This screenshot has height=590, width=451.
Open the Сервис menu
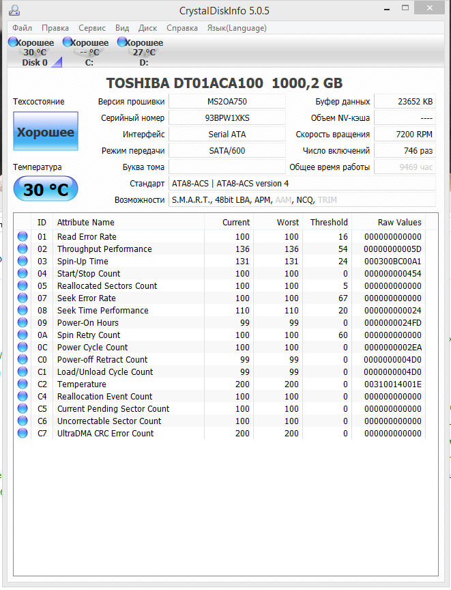coord(92,28)
